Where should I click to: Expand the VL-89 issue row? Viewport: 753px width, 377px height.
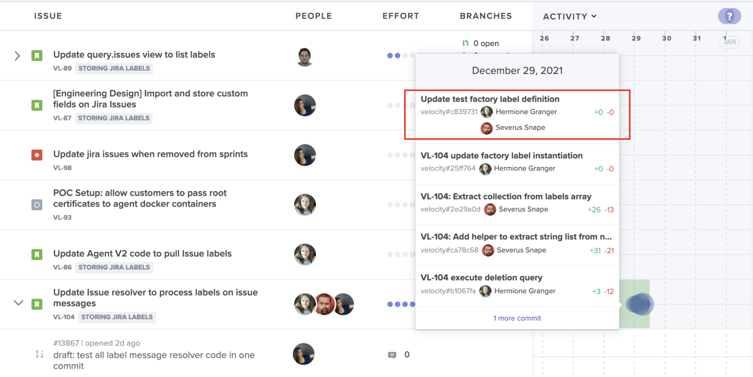(17, 56)
